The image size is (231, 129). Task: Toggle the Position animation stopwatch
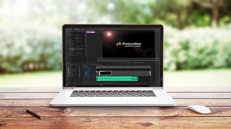[x=69, y=35]
